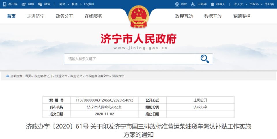Image resolution: width=277 pixels, height=139 pixels.
Task: Click the 微信 WeChat icon
Action: tap(40, 4)
